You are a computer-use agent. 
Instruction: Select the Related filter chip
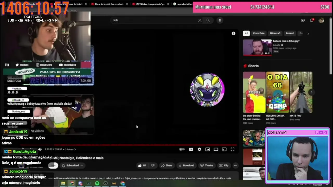pos(290,33)
